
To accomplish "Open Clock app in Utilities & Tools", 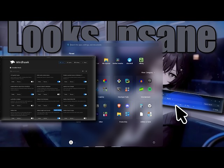I will coord(149,106).
